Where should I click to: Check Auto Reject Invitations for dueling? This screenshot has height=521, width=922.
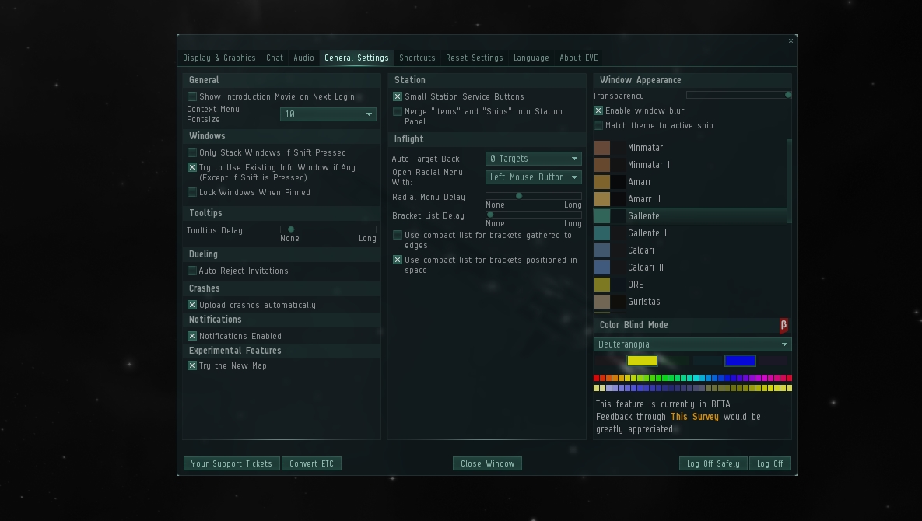pyautogui.click(x=192, y=271)
